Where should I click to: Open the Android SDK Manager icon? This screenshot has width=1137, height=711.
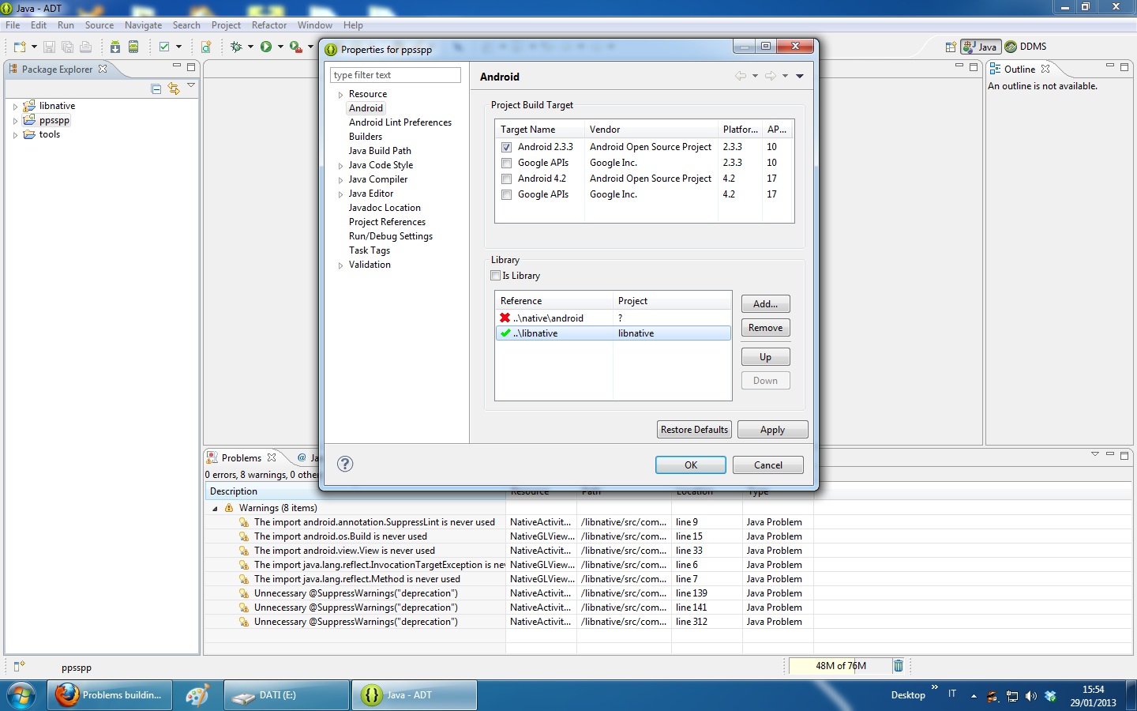(x=115, y=47)
